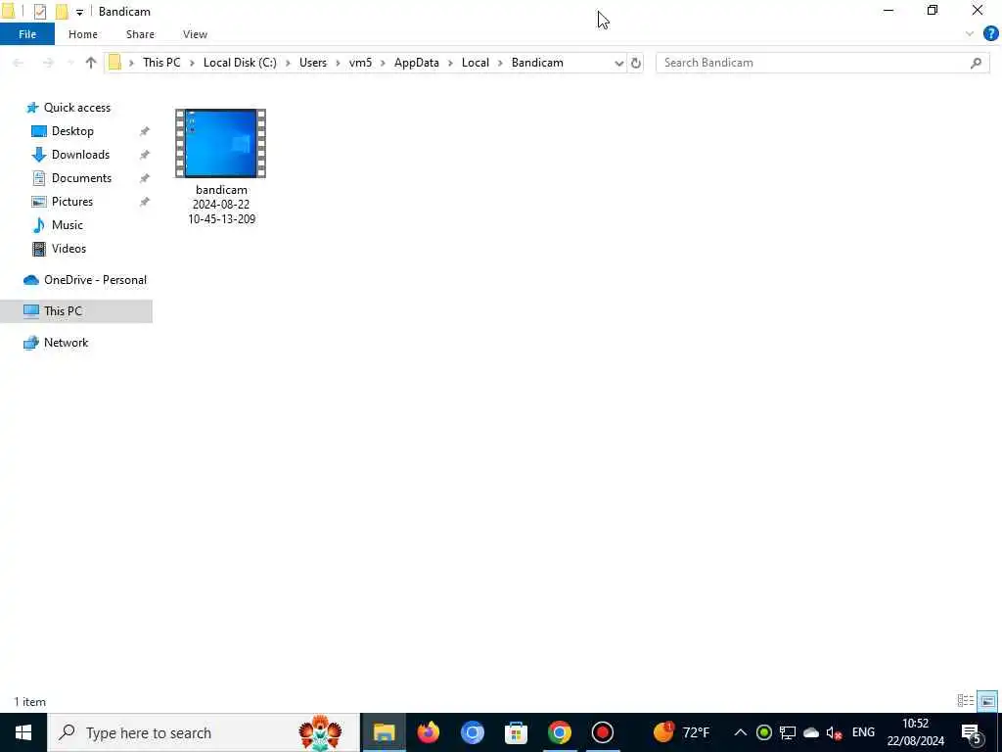Expand chevron after Users breadcrumb
1002x752 pixels.
pyautogui.click(x=338, y=63)
